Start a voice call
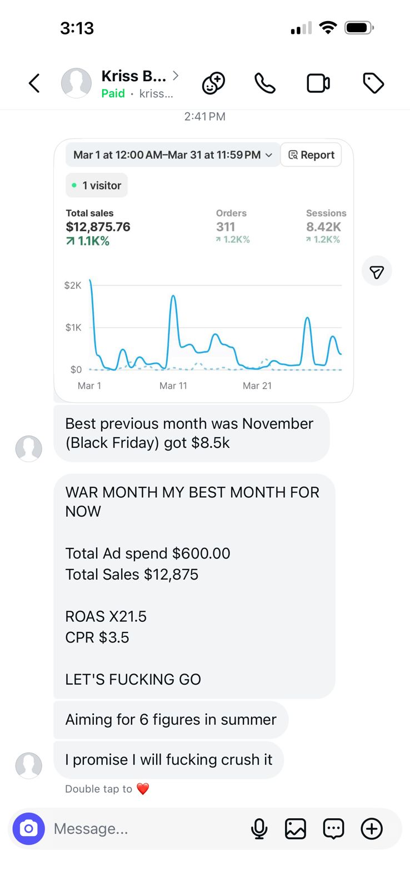 click(x=265, y=83)
